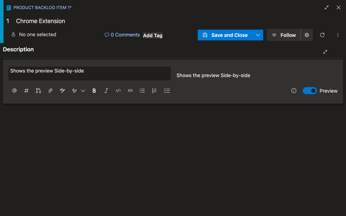Add a work item link with # icon
The image size is (346, 216).
26,91
